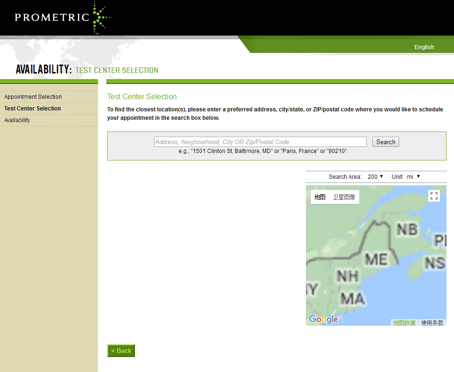Image resolution: width=454 pixels, height=372 pixels.
Task: Toggle fullscreen view on the map
Action: click(x=434, y=196)
